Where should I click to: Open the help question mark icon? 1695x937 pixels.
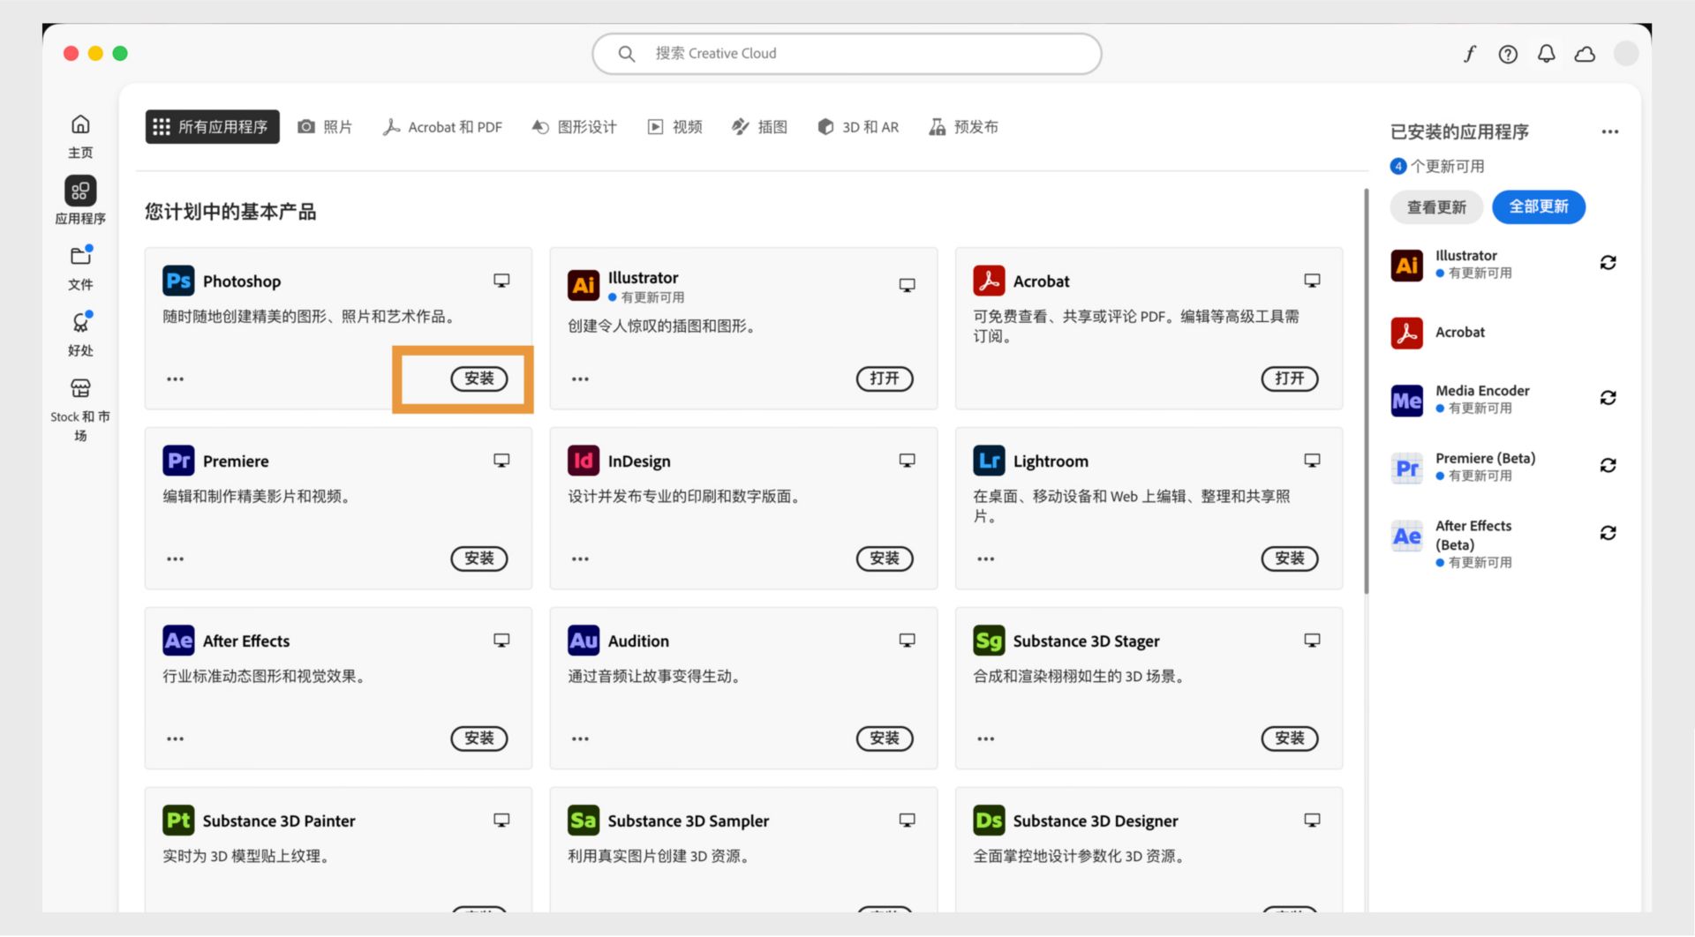pos(1508,54)
